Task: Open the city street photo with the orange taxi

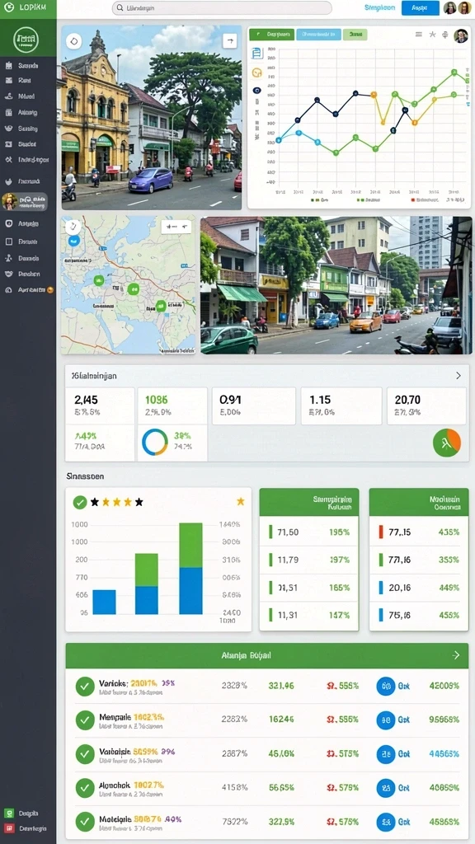Action: 336,285
